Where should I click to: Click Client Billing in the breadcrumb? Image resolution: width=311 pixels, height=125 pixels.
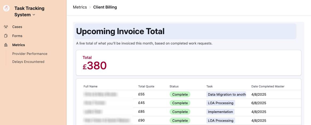[105, 7]
